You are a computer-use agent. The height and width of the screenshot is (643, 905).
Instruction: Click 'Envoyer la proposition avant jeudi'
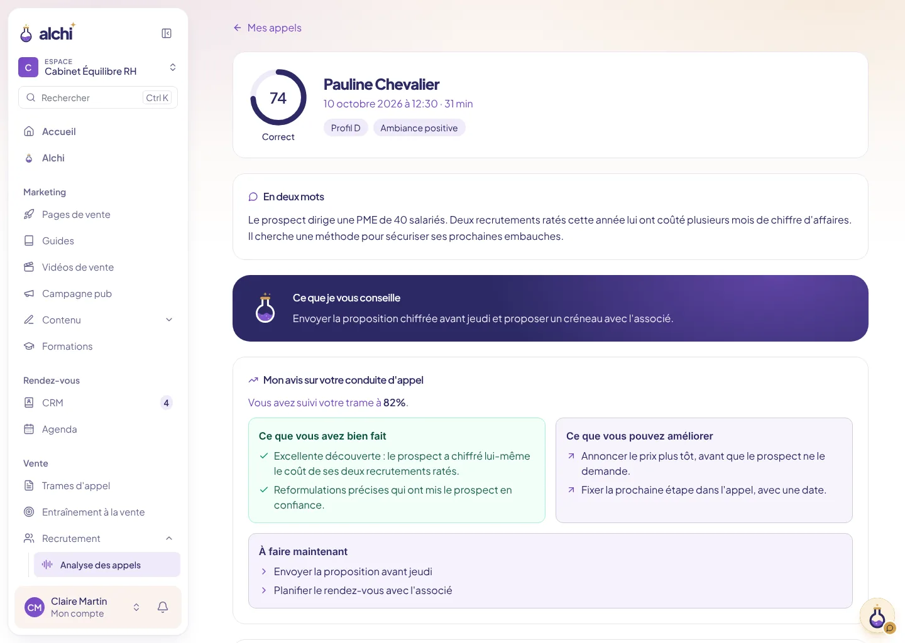click(x=353, y=571)
